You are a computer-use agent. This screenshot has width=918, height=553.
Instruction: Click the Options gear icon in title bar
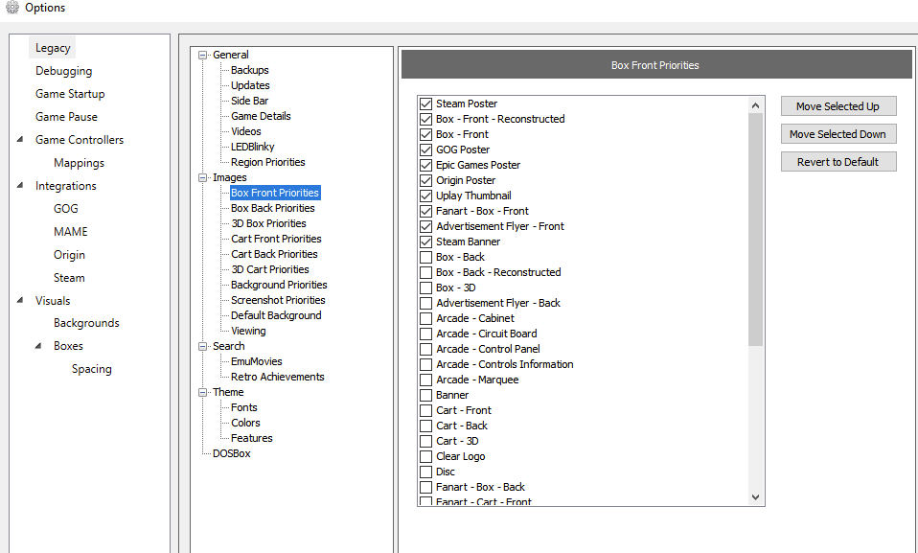click(11, 7)
